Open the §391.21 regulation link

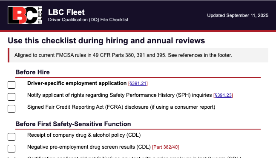[x=138, y=83]
